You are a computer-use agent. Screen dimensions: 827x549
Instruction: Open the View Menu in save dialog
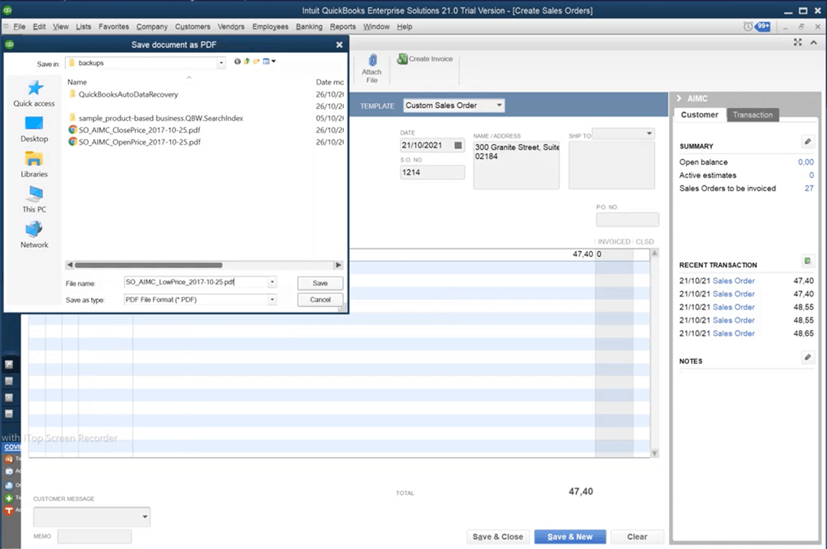click(x=269, y=62)
